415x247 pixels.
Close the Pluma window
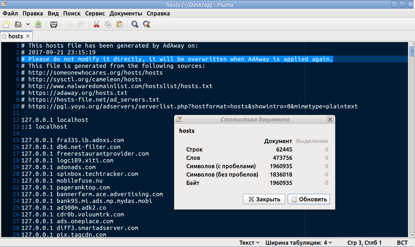pyautogui.click(x=410, y=5)
